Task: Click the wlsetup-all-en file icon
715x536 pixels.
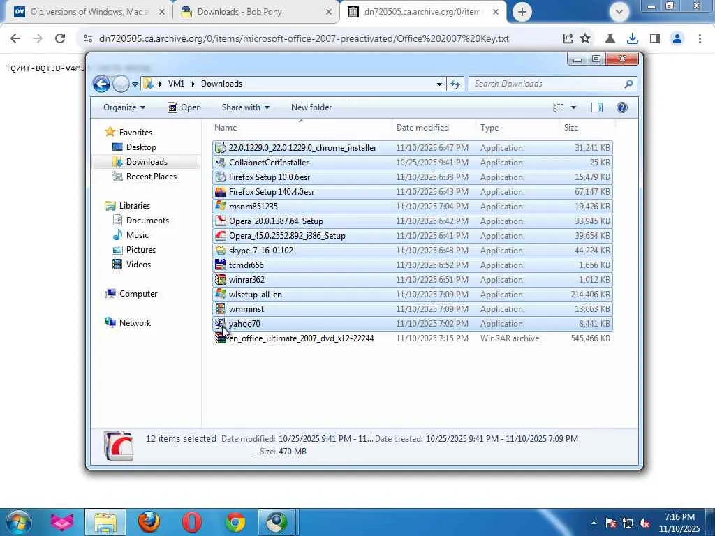Action: click(x=221, y=294)
